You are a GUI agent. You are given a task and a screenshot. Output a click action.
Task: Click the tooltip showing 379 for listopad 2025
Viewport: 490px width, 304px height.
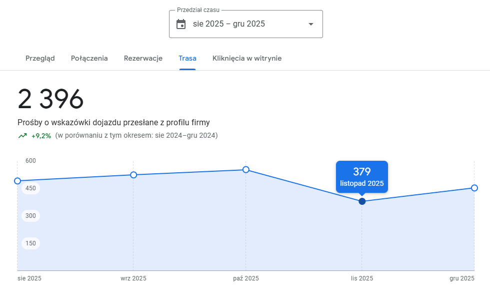coord(361,176)
